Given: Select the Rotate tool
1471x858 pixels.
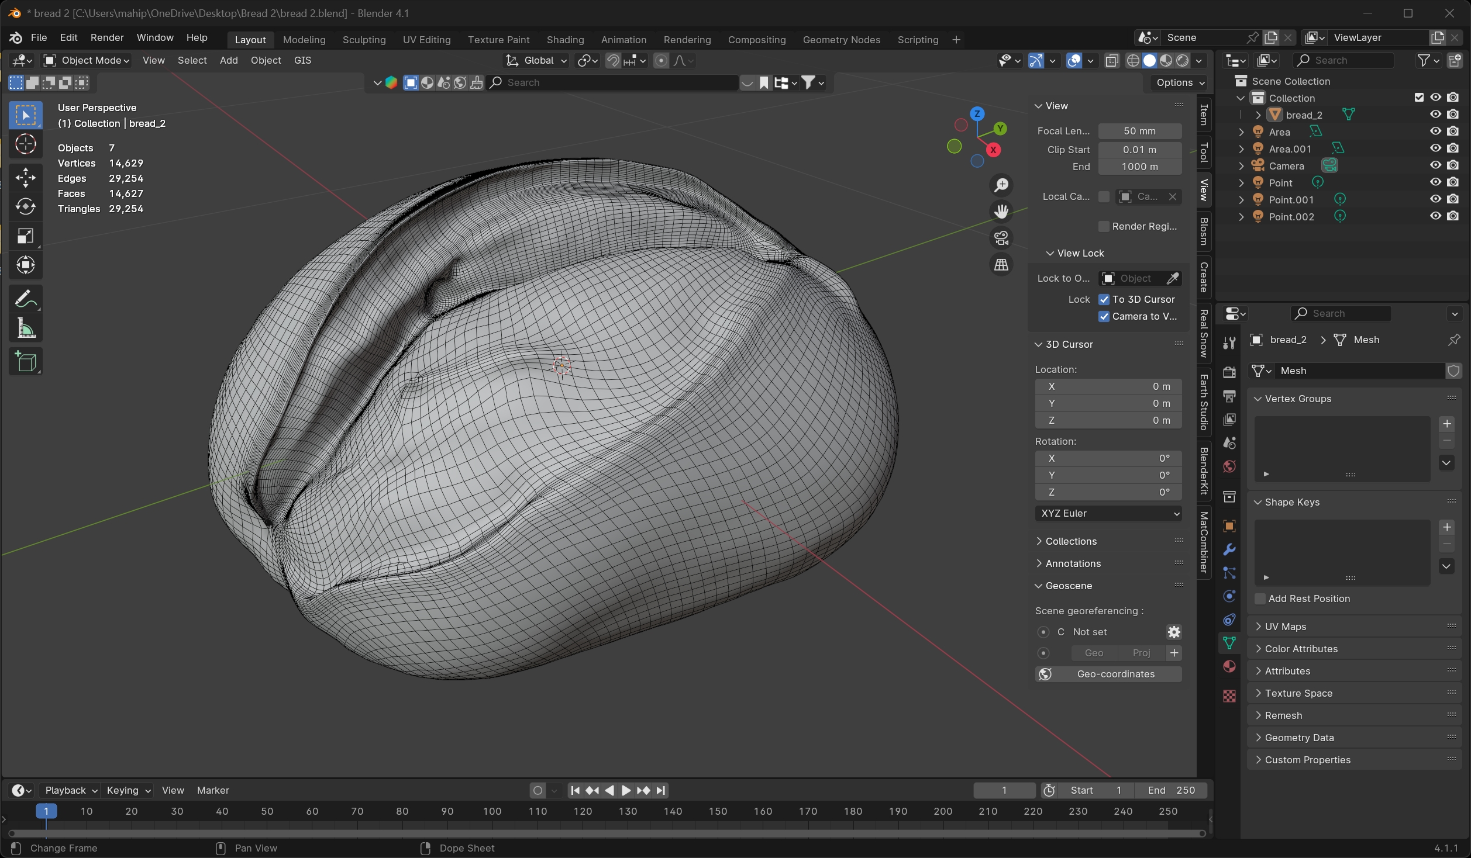Looking at the screenshot, I should (25, 207).
